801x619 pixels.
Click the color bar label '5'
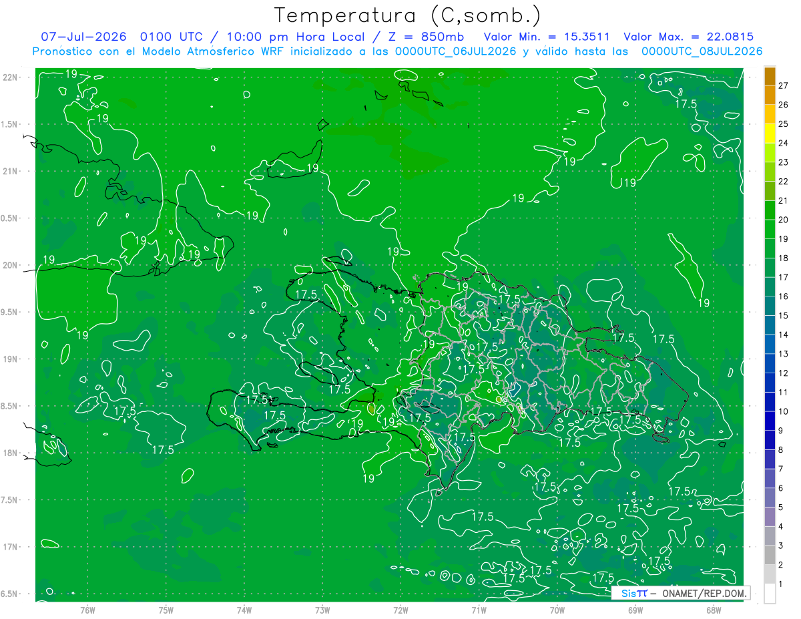coord(781,507)
